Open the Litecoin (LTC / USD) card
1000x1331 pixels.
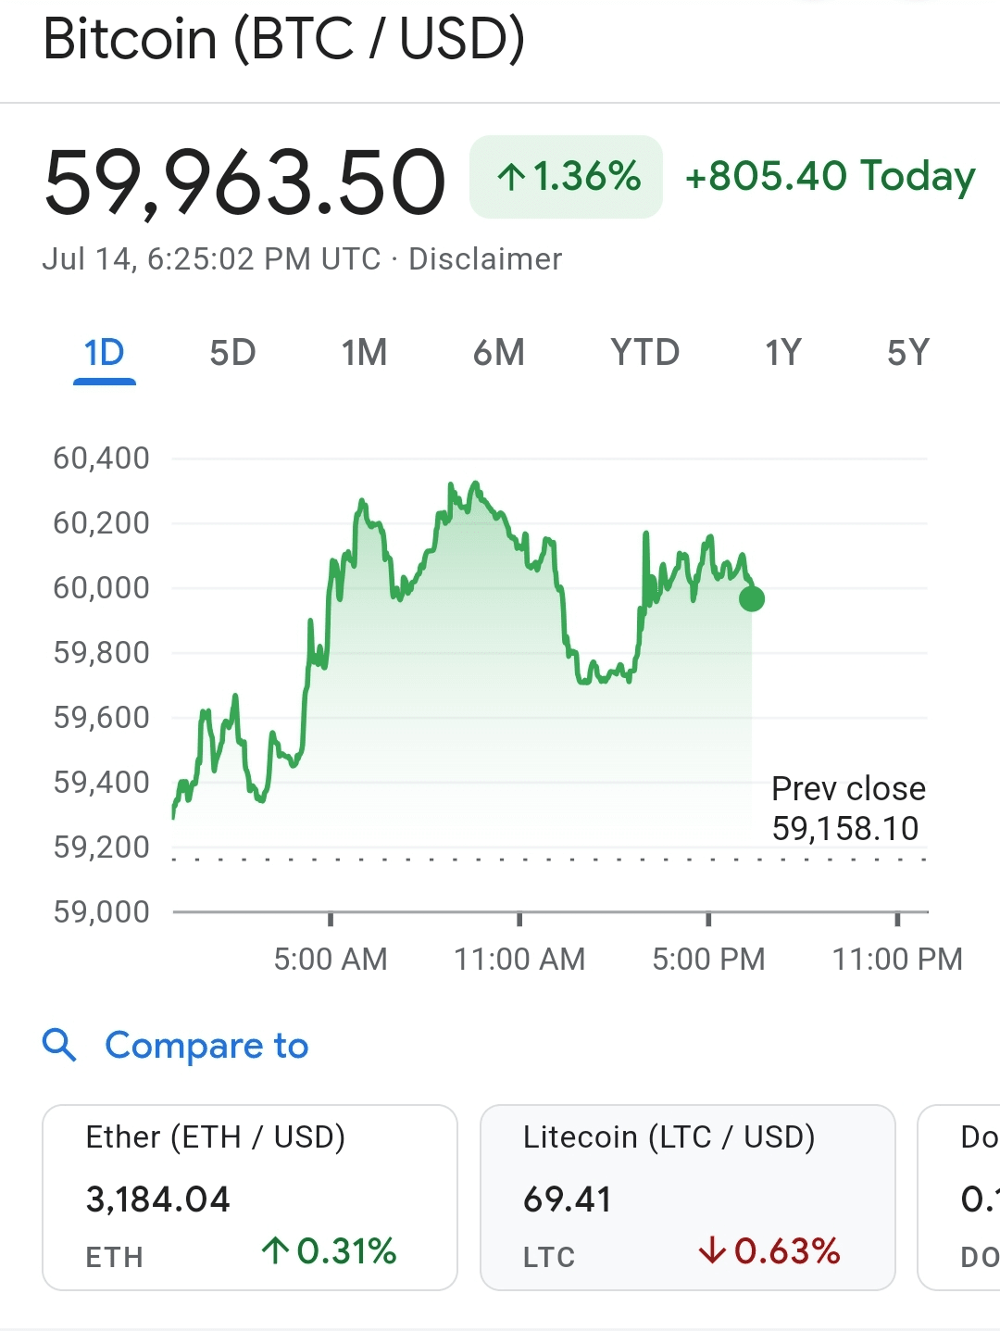coord(687,1197)
